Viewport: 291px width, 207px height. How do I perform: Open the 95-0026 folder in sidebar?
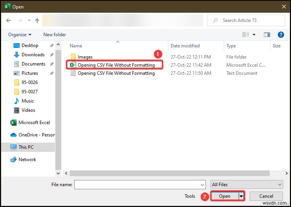click(29, 82)
